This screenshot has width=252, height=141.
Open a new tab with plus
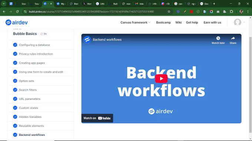click(x=214, y=4)
